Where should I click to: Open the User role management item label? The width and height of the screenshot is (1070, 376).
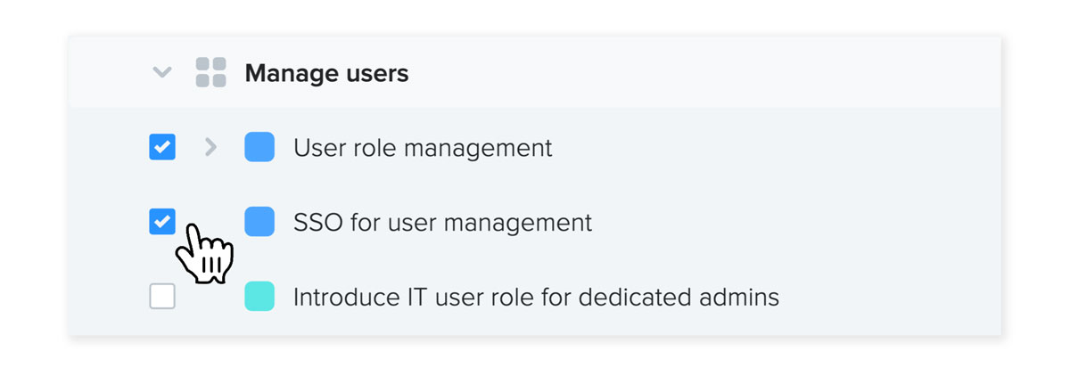pyautogui.click(x=423, y=148)
